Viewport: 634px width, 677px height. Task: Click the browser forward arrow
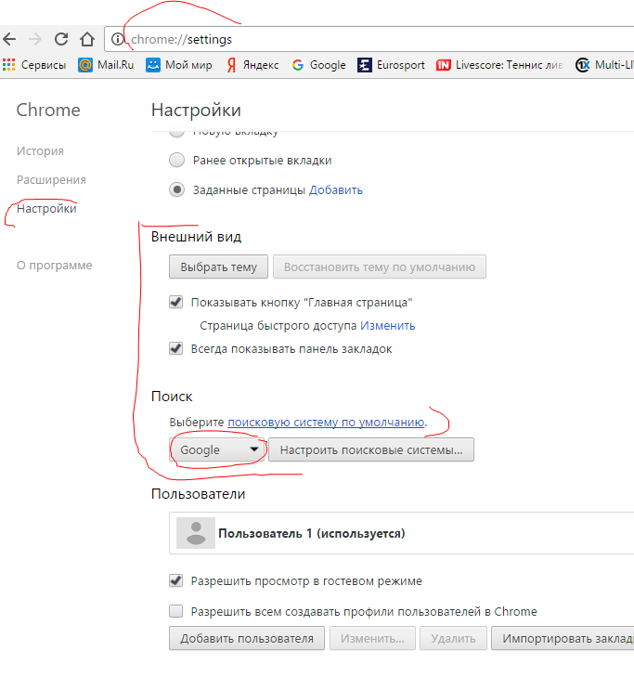35,39
